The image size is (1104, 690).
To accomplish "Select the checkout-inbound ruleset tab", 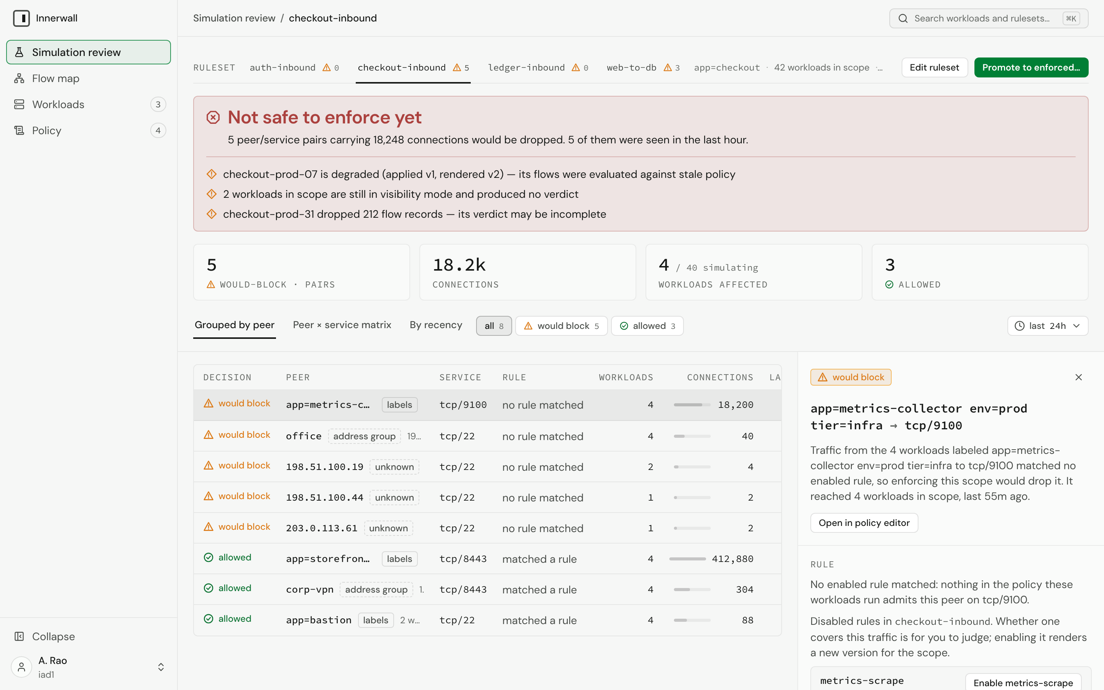I will click(x=413, y=67).
